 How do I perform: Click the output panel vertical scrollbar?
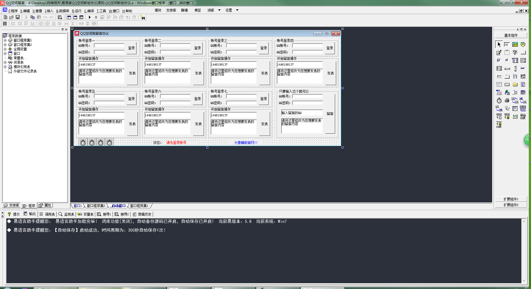(524, 251)
